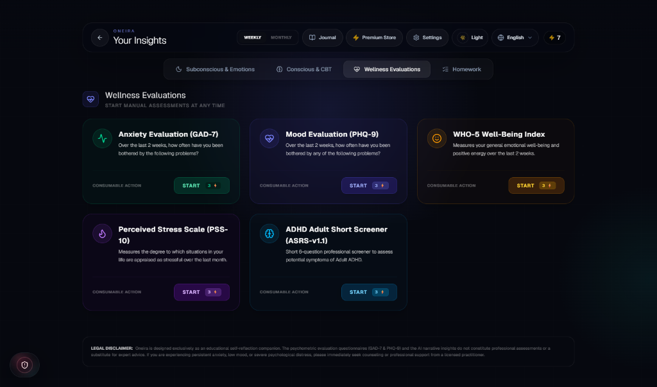The image size is (657, 387).
Task: Click Consumable Action label on Anxiety card
Action: tap(117, 185)
